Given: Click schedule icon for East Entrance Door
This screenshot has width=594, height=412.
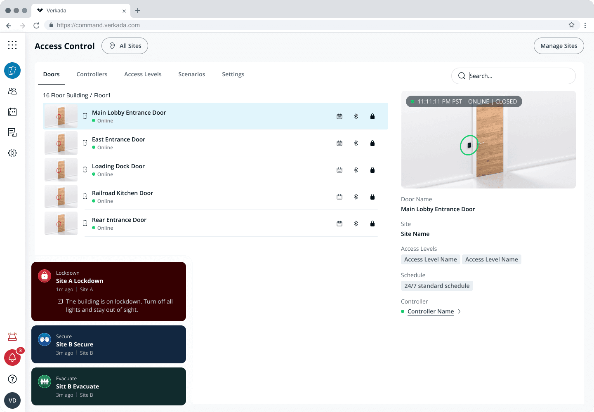Looking at the screenshot, I should (339, 144).
